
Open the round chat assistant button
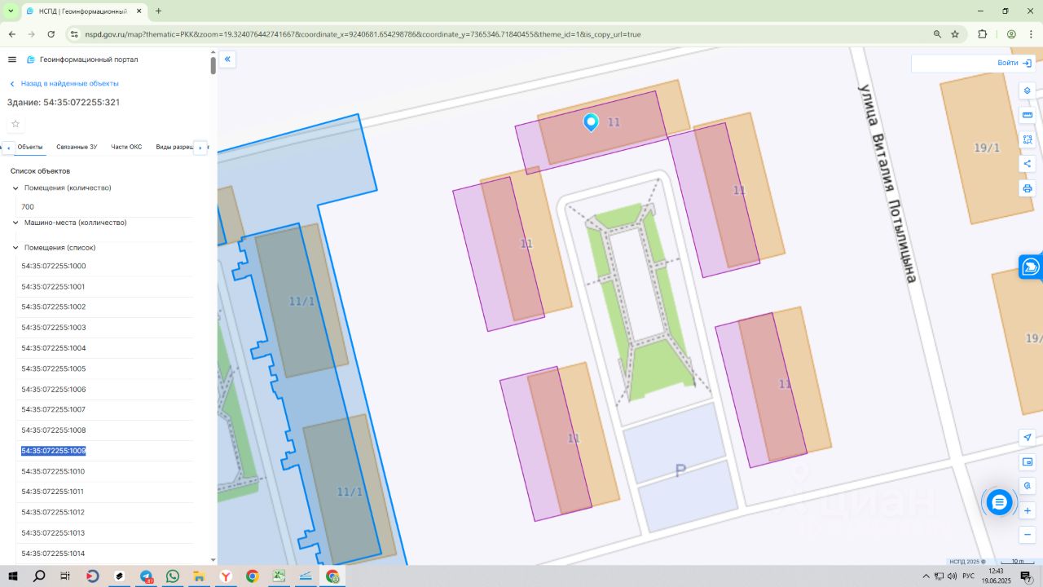tap(999, 502)
